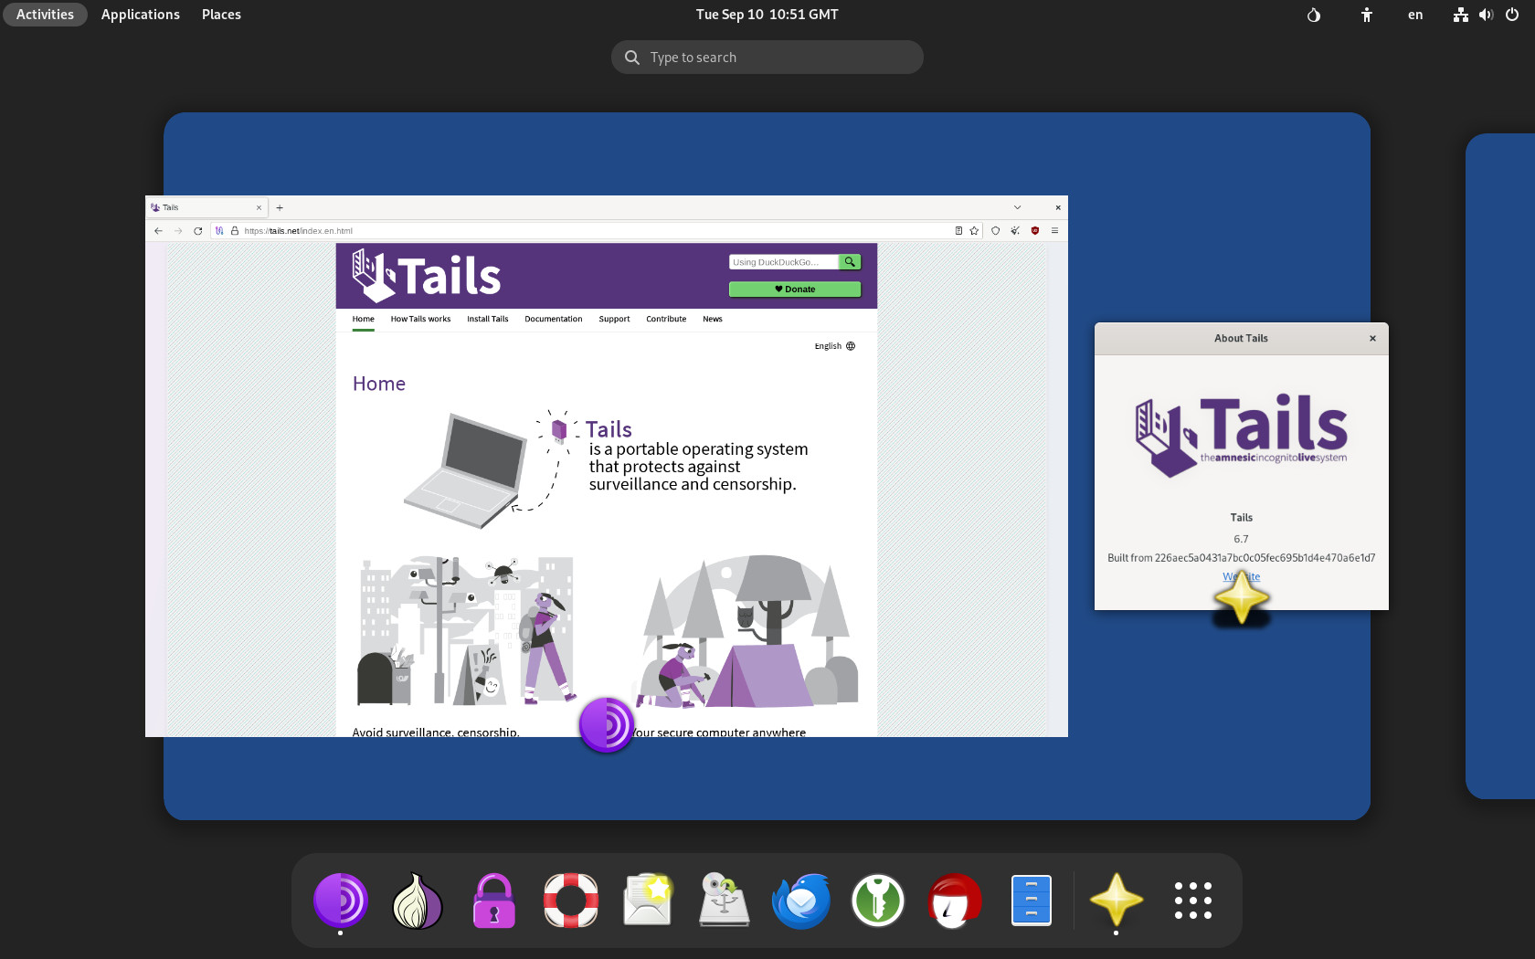Click the 'Built from 226aec5a...' text
The image size is (1535, 959).
tap(1241, 557)
